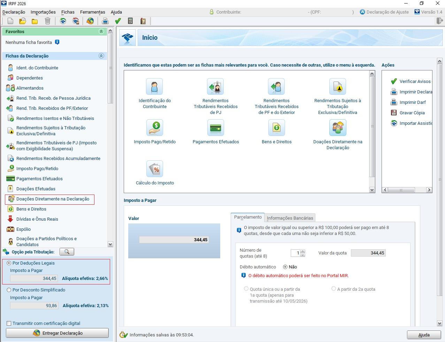Click the info icon beside Nenhuma ficha favorita
The width and height of the screenshot is (445, 342).
click(x=57, y=42)
